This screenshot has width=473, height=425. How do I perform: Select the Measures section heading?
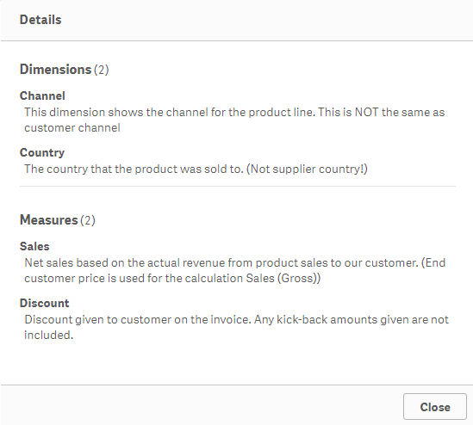48,220
